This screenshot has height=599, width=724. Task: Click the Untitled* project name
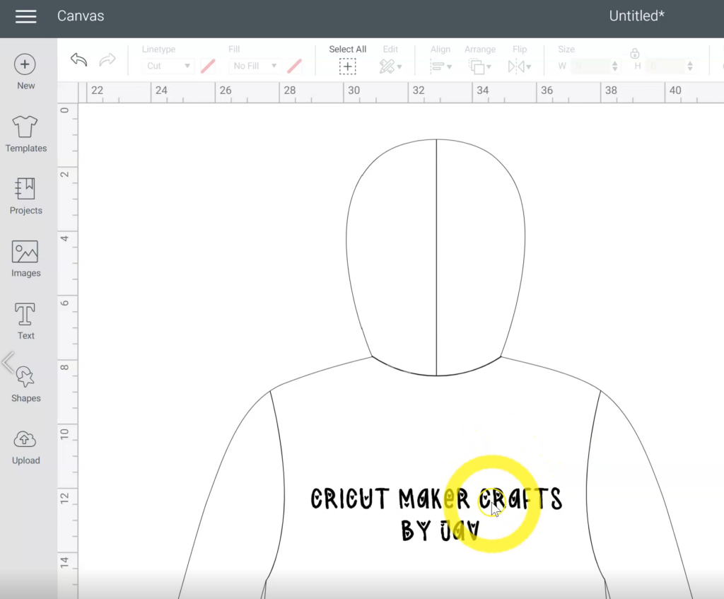(637, 16)
